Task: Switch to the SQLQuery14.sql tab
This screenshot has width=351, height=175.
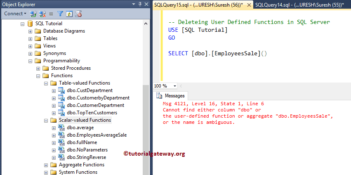Action: tap(299, 5)
